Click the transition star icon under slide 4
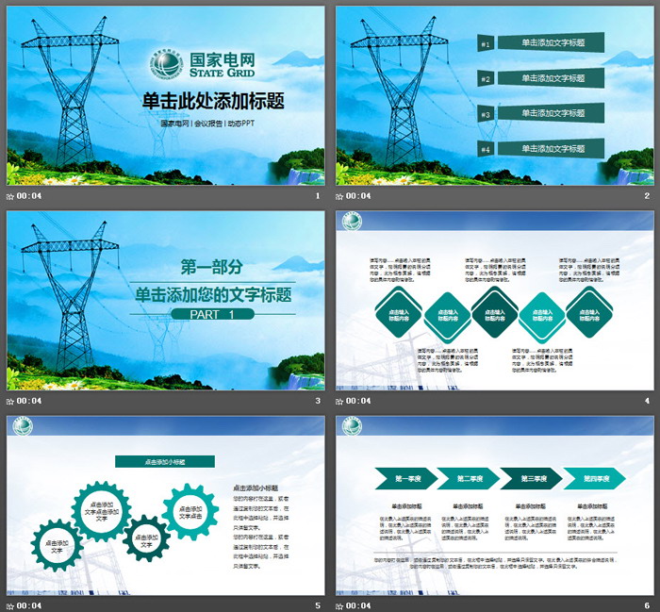Viewport: 660px width, 612px height. [x=340, y=401]
